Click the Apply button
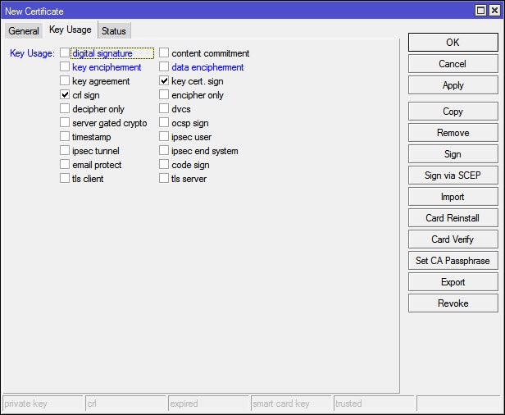This screenshot has height=415, width=505. [x=453, y=85]
